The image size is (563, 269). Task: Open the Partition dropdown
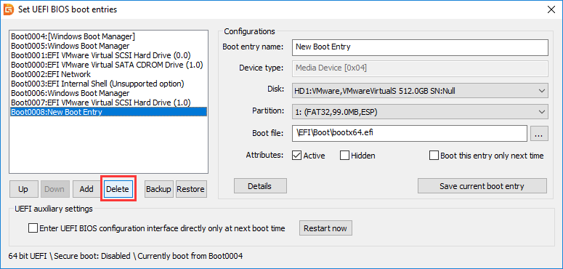pos(420,112)
